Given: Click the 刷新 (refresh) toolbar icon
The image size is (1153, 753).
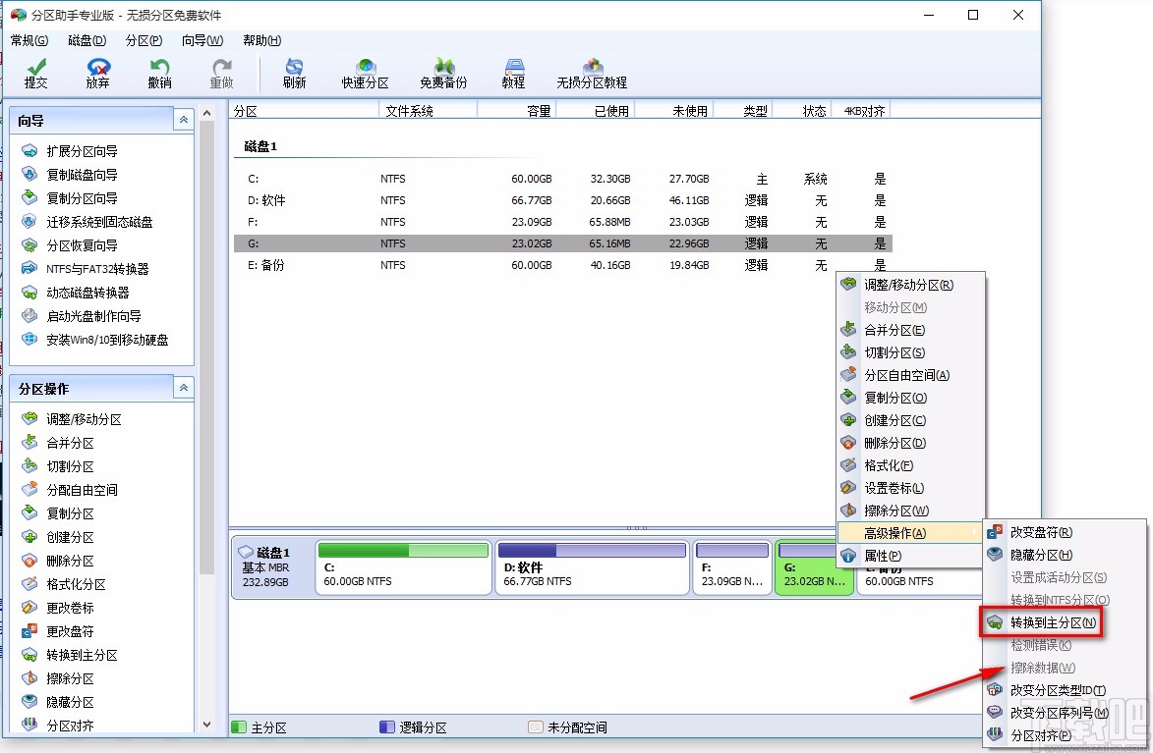Looking at the screenshot, I should pyautogui.click(x=294, y=74).
